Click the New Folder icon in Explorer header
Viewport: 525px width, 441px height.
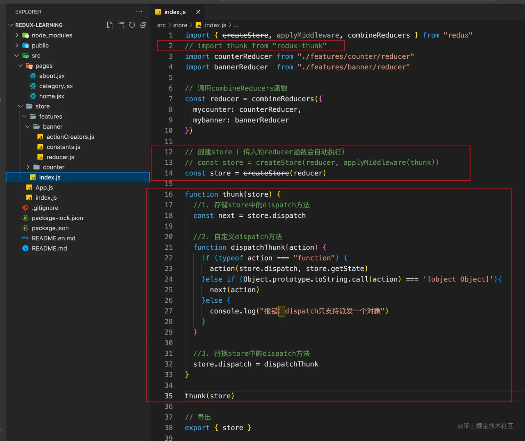[x=121, y=25]
